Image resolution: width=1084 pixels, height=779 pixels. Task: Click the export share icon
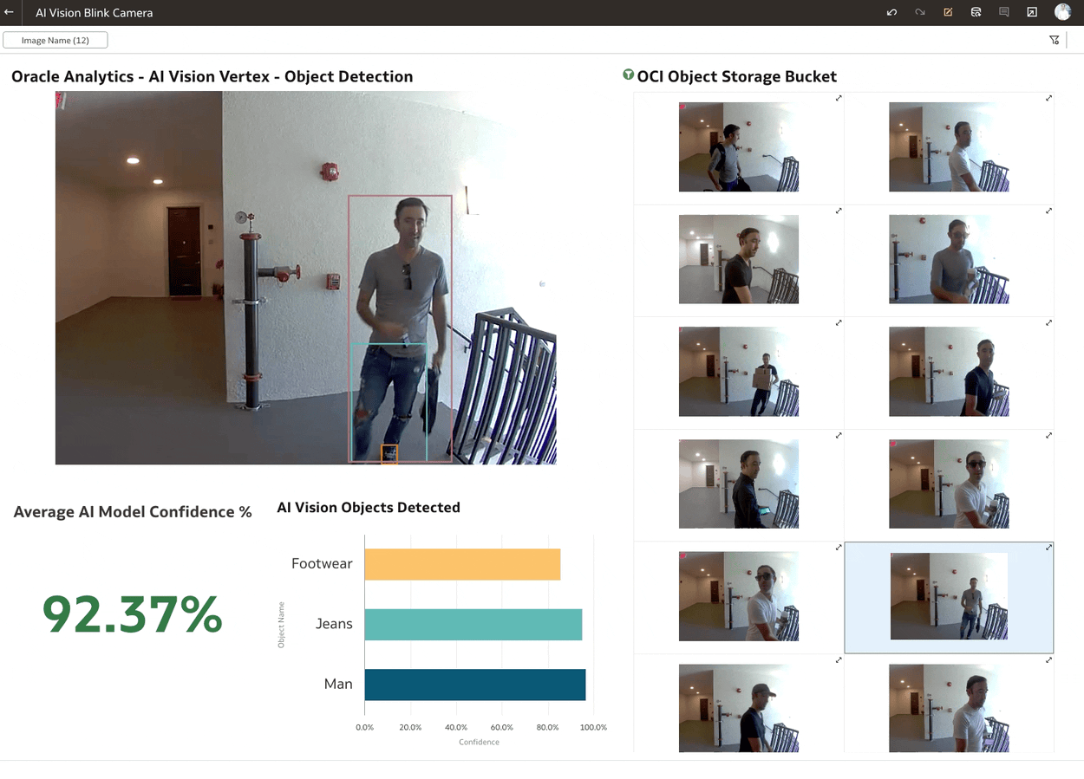(1032, 12)
